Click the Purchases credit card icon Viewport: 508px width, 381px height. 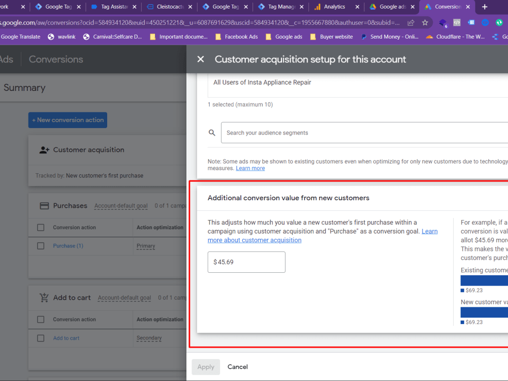pos(44,206)
